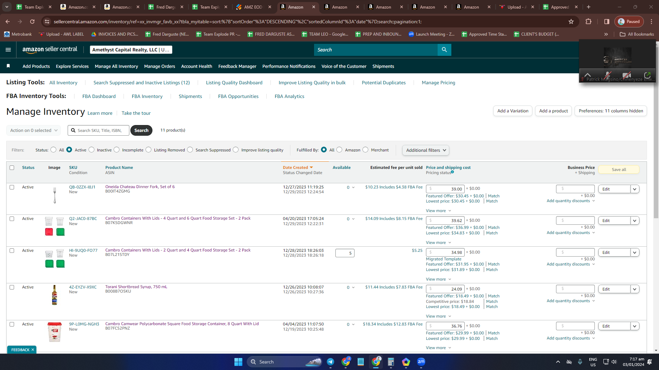Go to Account Health
Image resolution: width=659 pixels, height=370 pixels.
pyautogui.click(x=197, y=66)
